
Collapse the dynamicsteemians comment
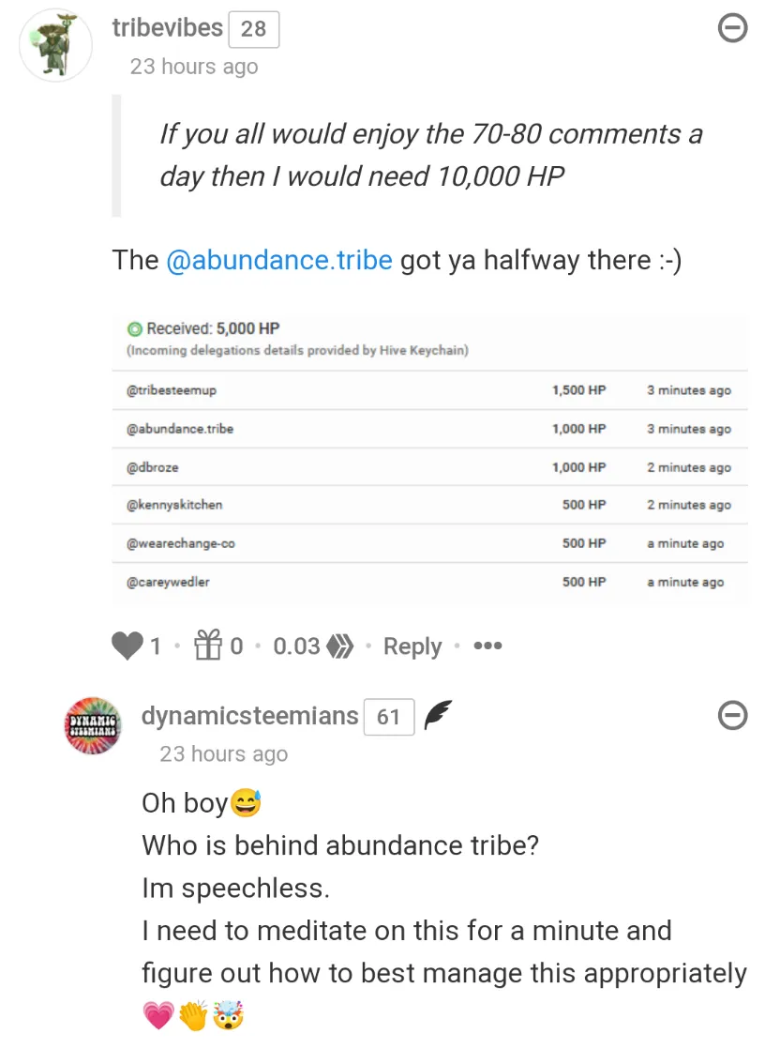[x=732, y=716]
